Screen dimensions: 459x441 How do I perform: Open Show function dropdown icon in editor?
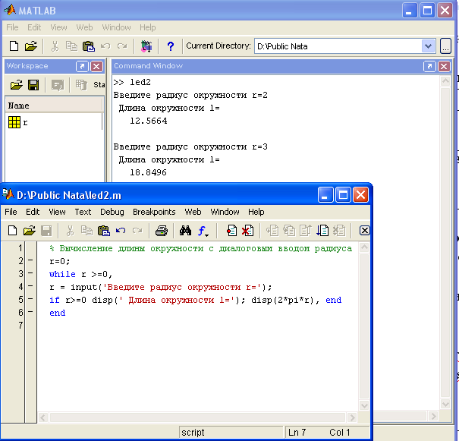tap(203, 231)
